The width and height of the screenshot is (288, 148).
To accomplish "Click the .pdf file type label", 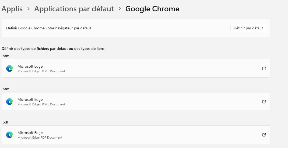I will click(x=6, y=122).
